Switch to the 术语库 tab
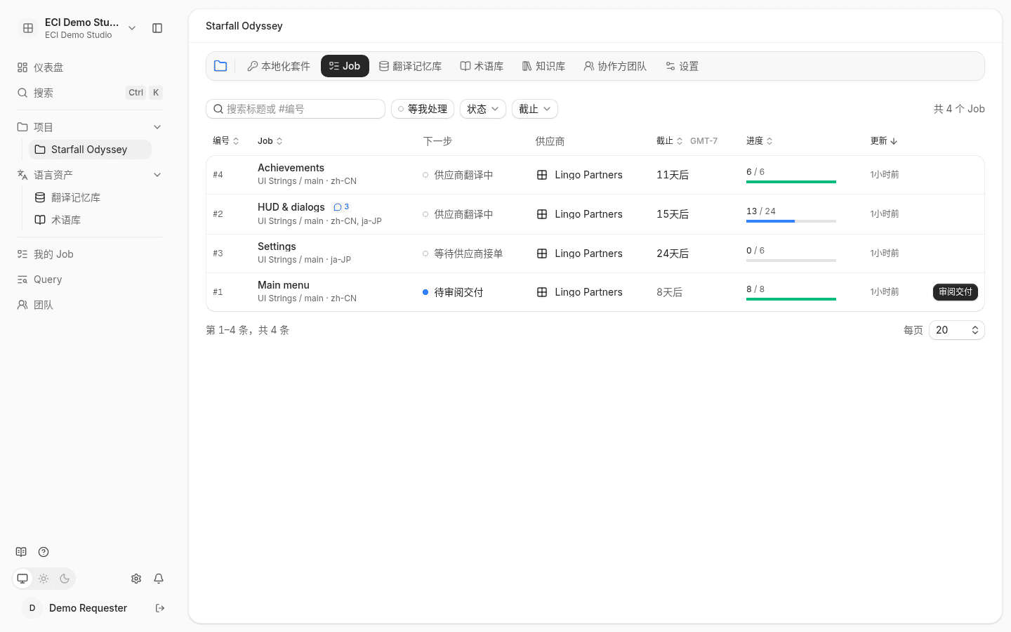 pyautogui.click(x=482, y=66)
